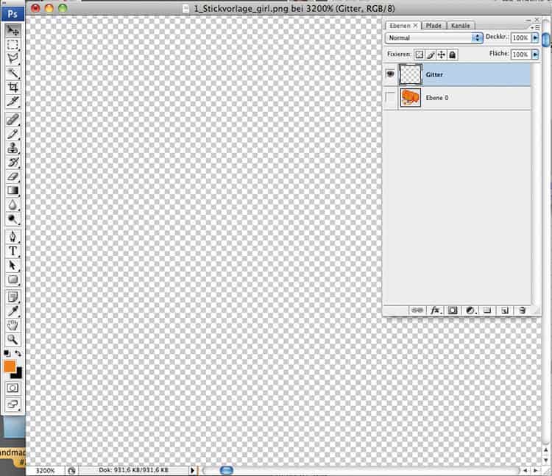Switch to the Pfade tab
The image size is (552, 476).
(432, 26)
